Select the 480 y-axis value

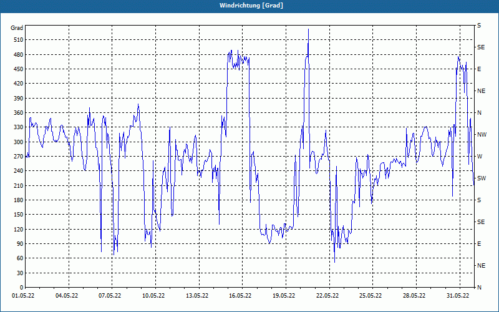tap(19, 55)
